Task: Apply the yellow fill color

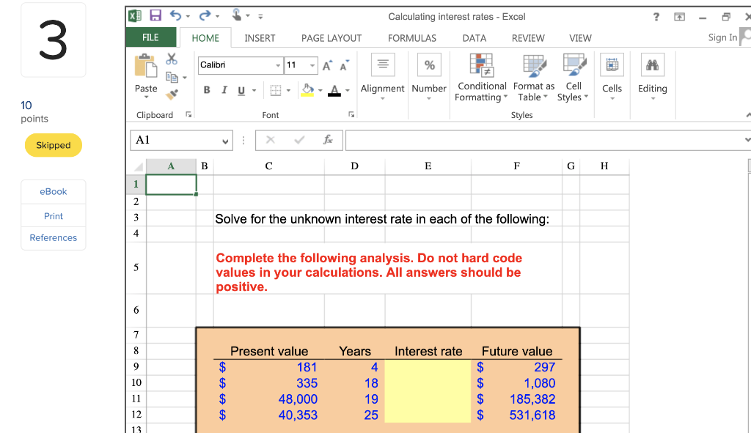Action: coord(307,90)
